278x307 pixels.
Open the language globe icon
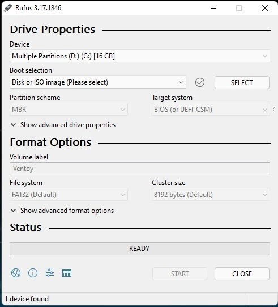click(16, 273)
